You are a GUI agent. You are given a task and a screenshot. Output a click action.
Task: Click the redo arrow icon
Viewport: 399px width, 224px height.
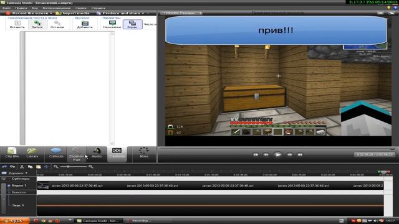pos(12,167)
